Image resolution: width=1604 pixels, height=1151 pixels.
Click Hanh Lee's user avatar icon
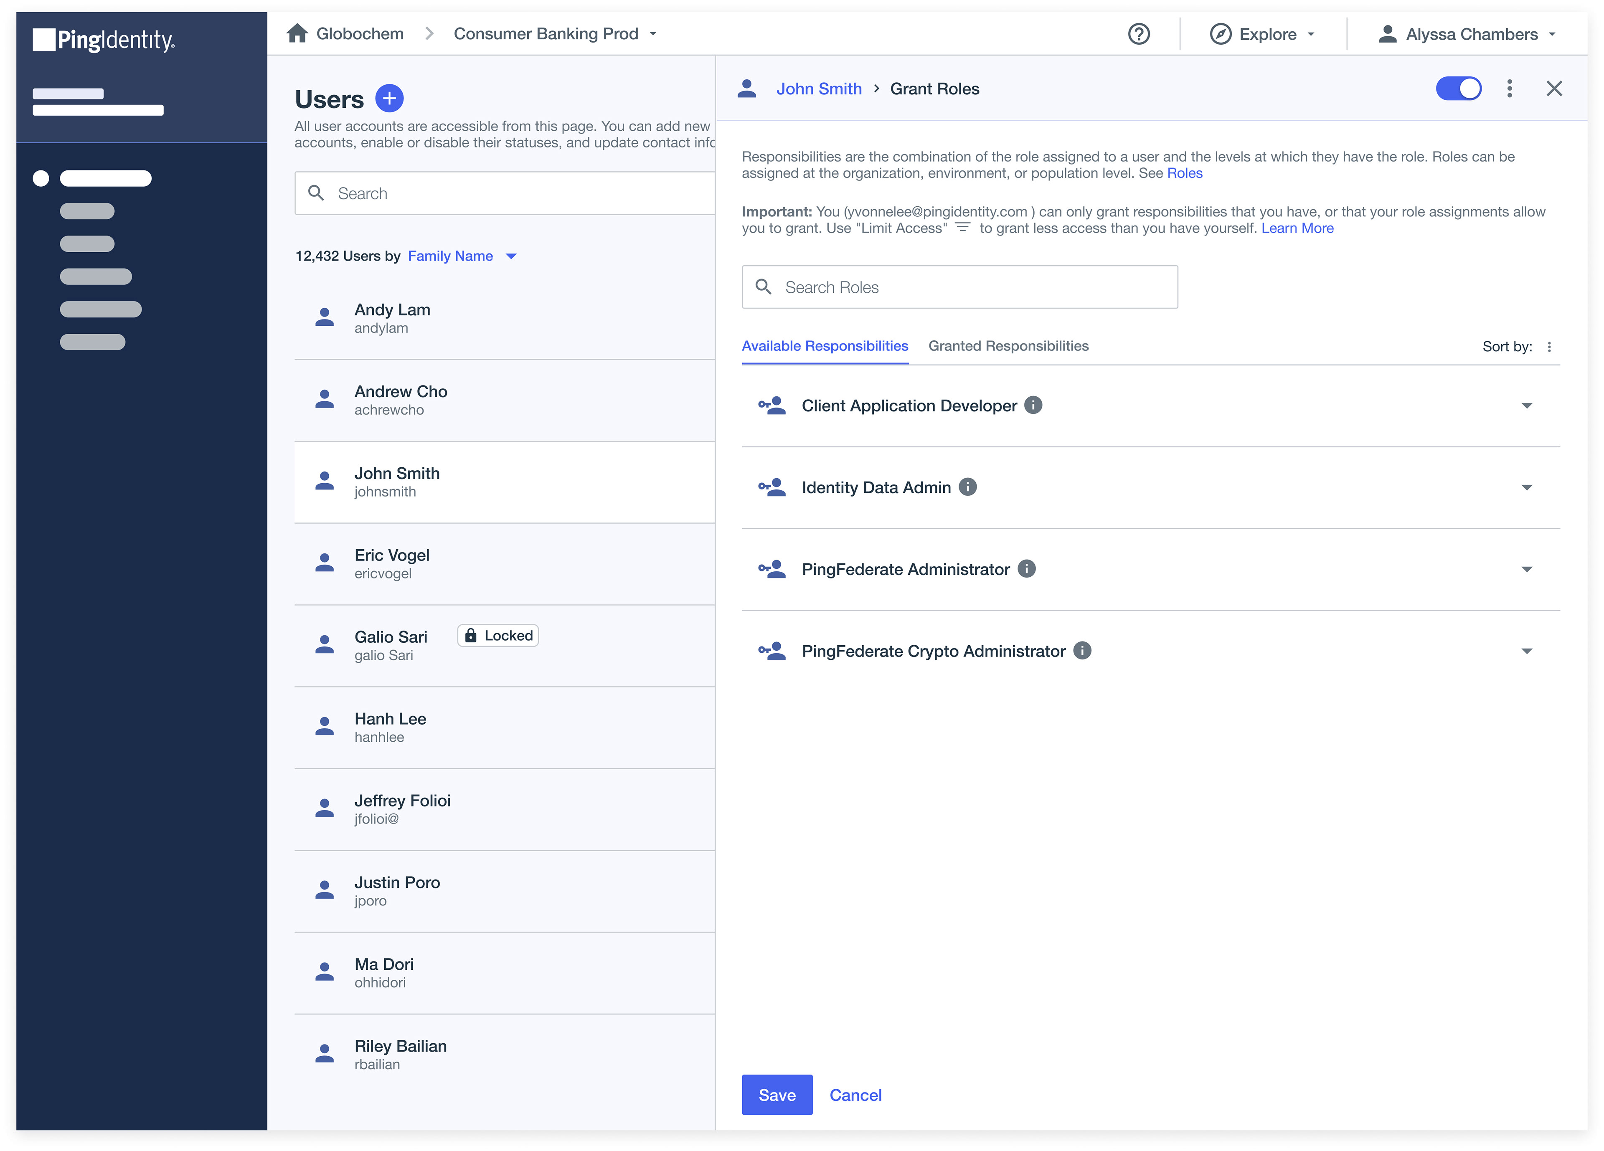[x=324, y=726]
